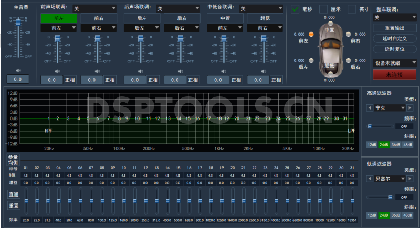Select the 前右 speaker dot on car
Image resolution: width=420 pixels, height=228 pixels.
(349, 34)
